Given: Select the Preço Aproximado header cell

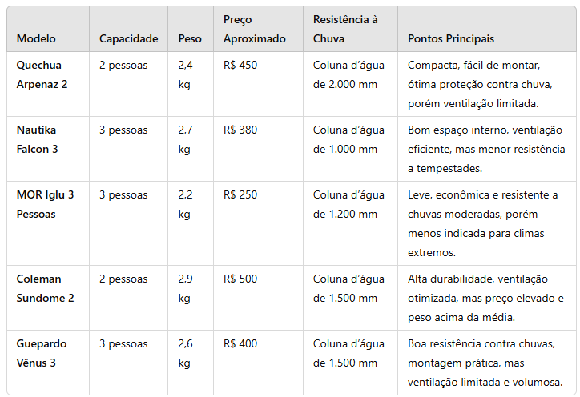Looking at the screenshot, I should [254, 30].
